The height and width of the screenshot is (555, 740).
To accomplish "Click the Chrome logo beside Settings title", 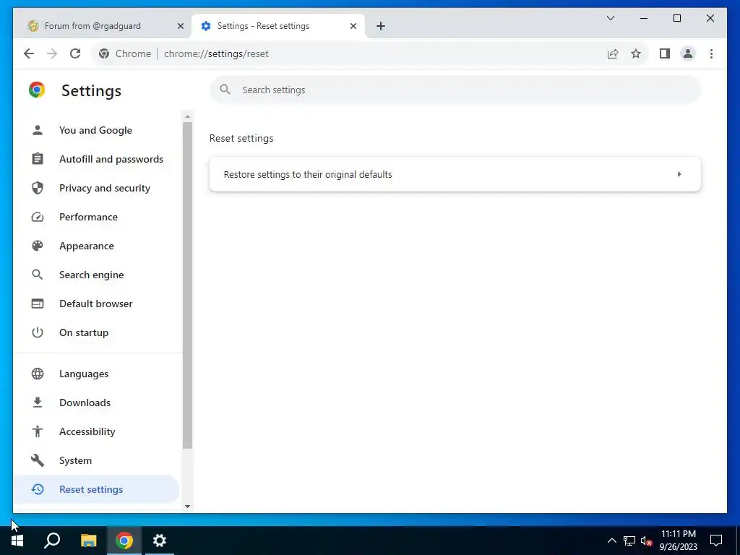I will coord(37,90).
